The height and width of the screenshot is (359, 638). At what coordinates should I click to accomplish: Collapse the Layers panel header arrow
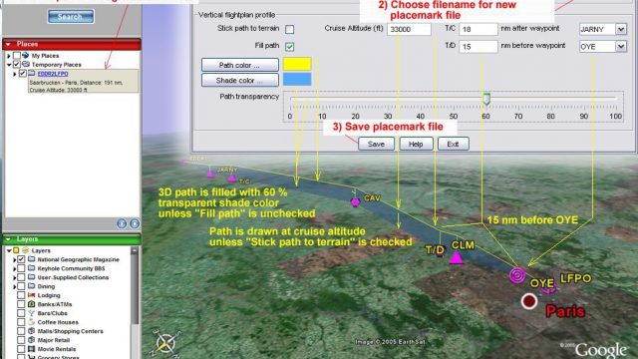click(x=8, y=239)
